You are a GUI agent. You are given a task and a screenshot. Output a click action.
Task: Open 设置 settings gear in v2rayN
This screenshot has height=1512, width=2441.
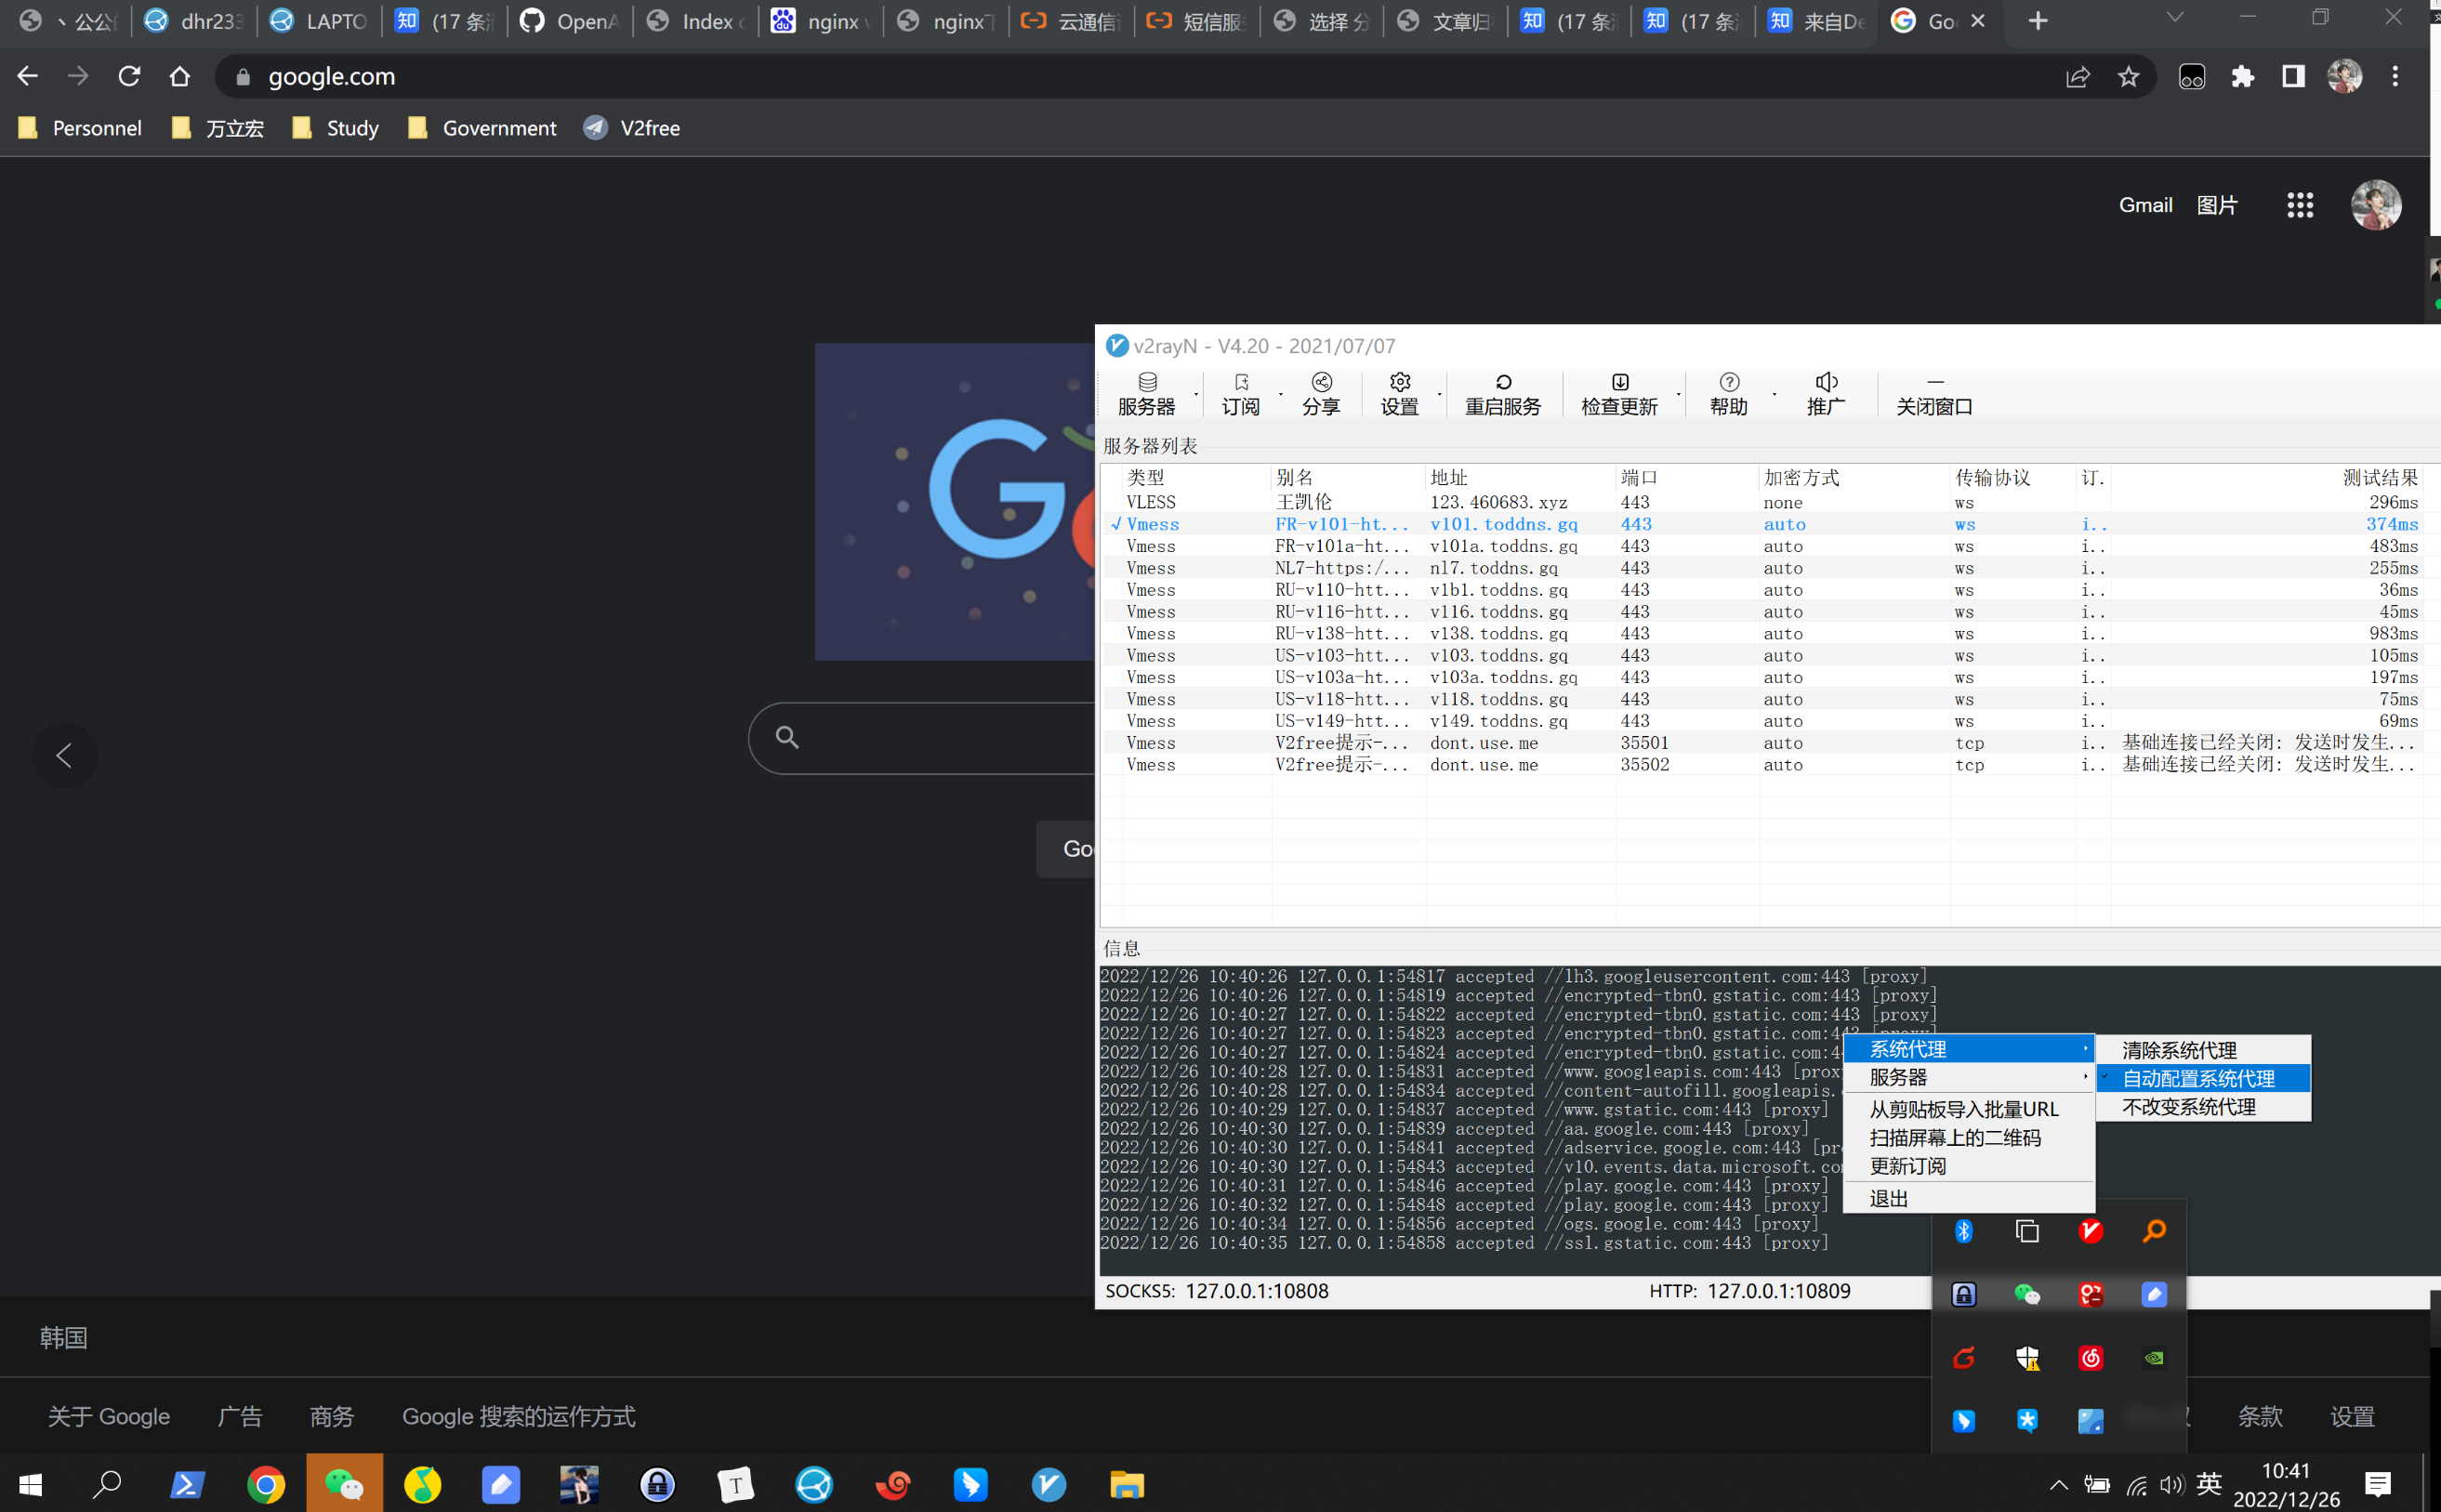1399,393
